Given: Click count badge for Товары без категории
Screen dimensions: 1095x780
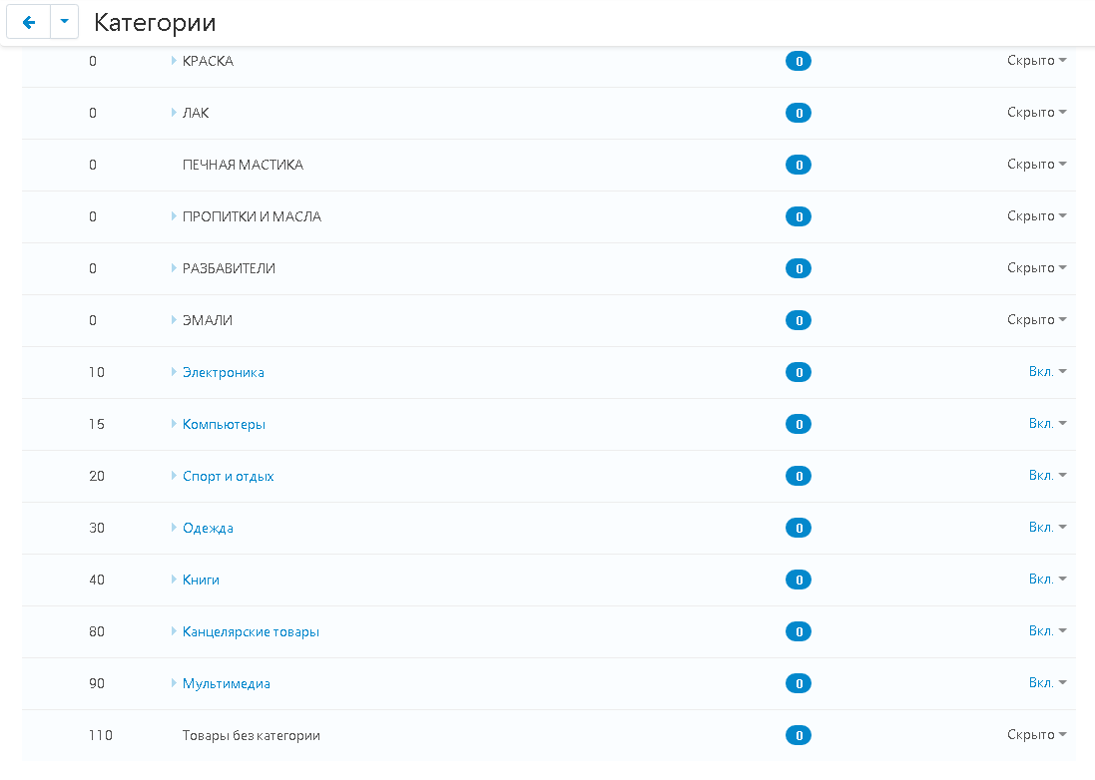Looking at the screenshot, I should coord(799,735).
